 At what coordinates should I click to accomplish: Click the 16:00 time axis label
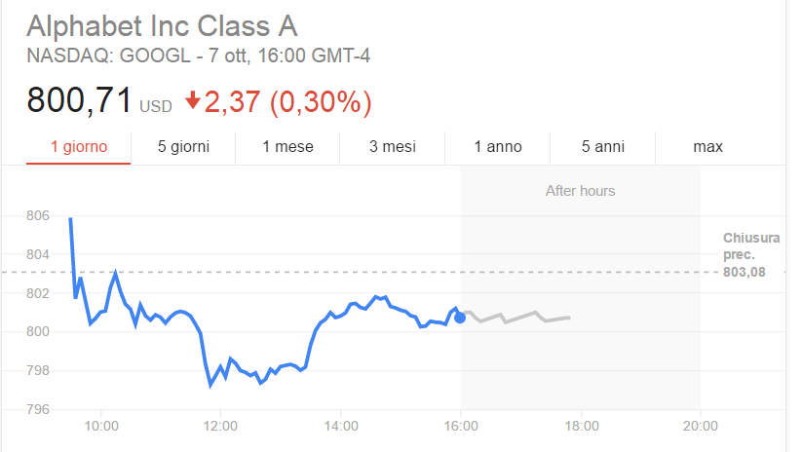coord(461,426)
